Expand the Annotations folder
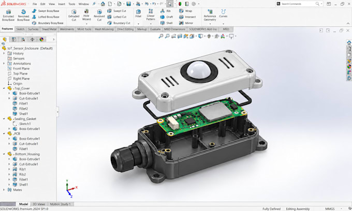Image resolution: width=352 pixels, height=211 pixels. 4,64
